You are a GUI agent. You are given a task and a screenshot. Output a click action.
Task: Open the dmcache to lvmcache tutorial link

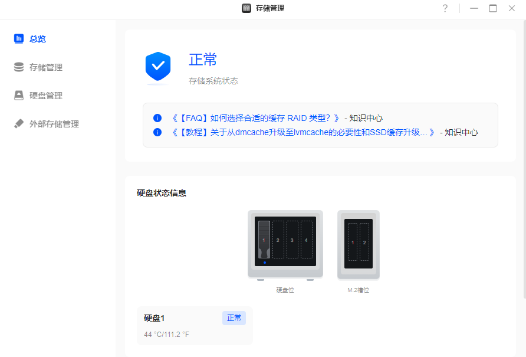pos(303,132)
